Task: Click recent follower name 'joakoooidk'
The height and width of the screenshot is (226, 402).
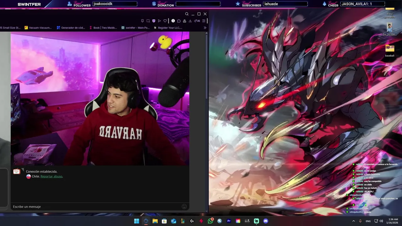Action: 115,4
